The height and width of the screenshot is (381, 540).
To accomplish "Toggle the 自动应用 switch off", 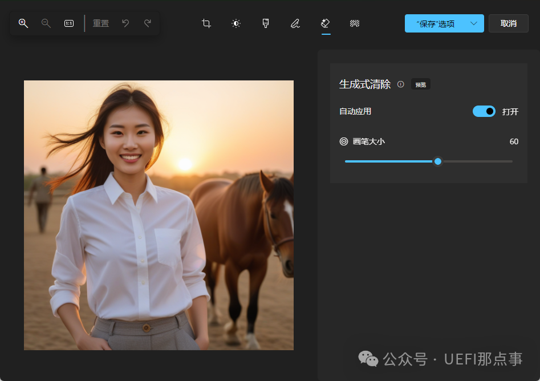I will [484, 111].
